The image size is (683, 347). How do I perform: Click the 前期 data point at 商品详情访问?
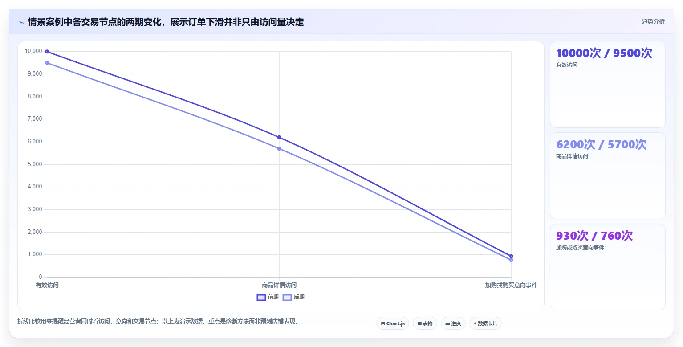point(279,137)
